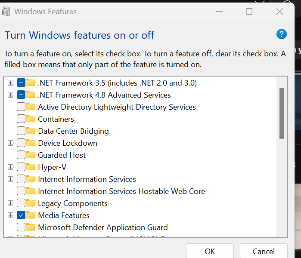Expand the Hyper-V tree node
The image size is (301, 258).
point(11,167)
